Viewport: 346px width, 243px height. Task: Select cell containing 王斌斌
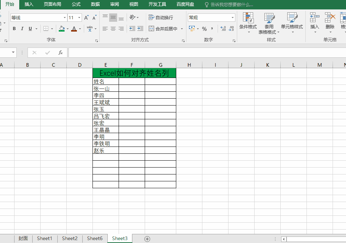(x=106, y=102)
